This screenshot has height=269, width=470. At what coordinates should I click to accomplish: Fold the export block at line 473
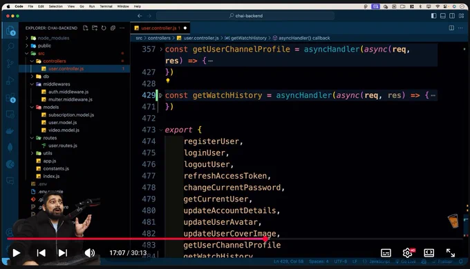click(161, 130)
